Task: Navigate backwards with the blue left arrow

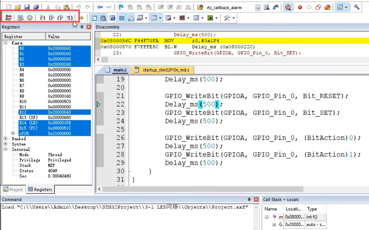Action: coord(100,7)
